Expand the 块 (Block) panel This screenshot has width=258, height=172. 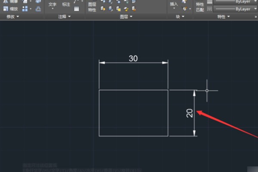(x=179, y=17)
